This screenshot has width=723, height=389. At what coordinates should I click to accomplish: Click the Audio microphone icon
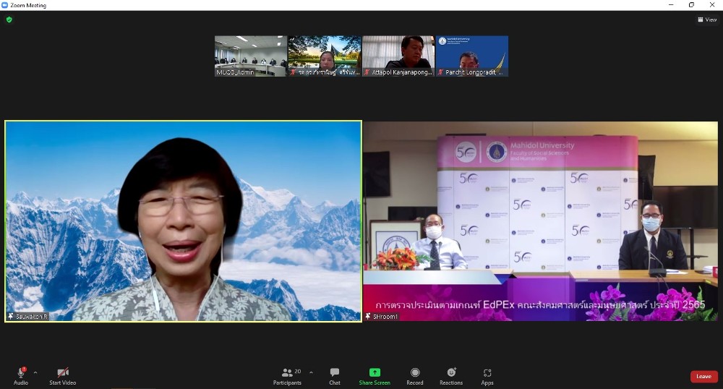(21, 372)
